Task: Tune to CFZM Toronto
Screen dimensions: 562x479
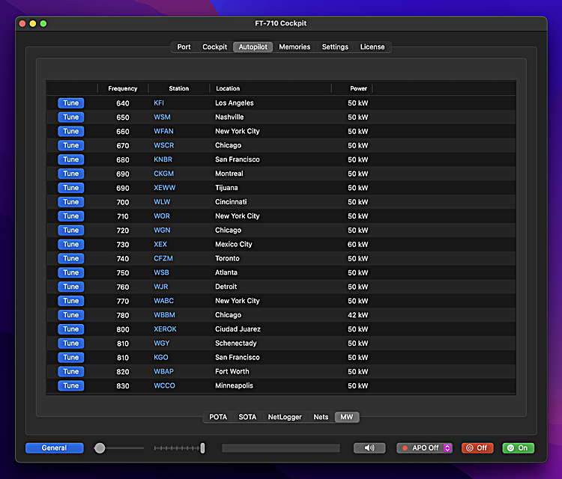Action: coord(71,258)
